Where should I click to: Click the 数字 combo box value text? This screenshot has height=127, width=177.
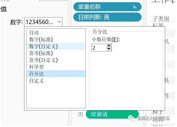coord(39,22)
